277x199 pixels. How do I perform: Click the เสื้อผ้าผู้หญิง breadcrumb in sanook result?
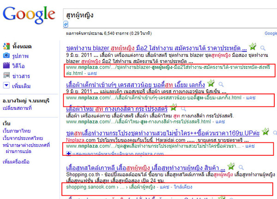142,187
